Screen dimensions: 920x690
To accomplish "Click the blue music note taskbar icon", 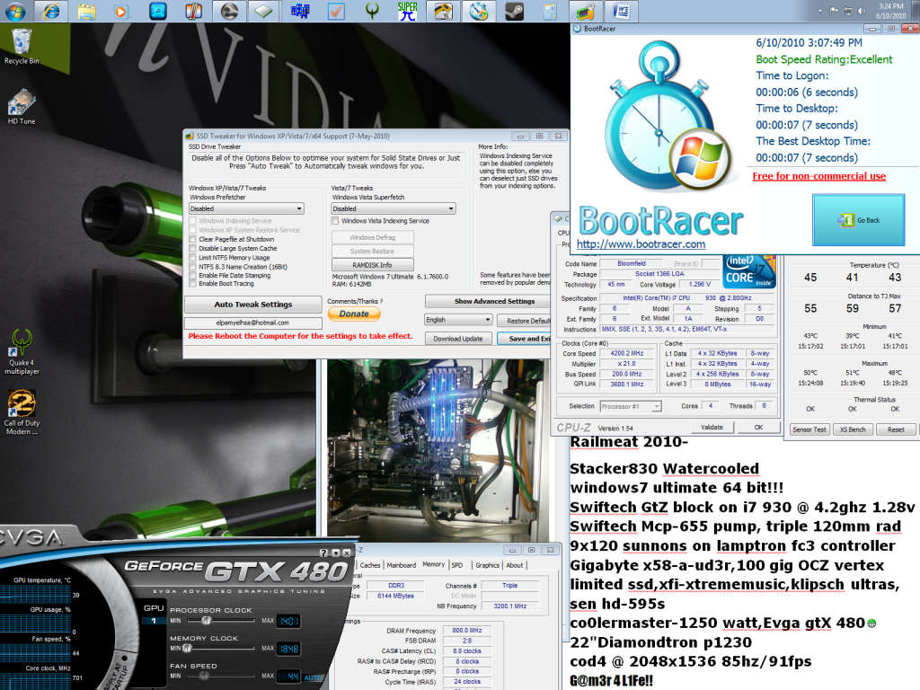I will coord(158,11).
